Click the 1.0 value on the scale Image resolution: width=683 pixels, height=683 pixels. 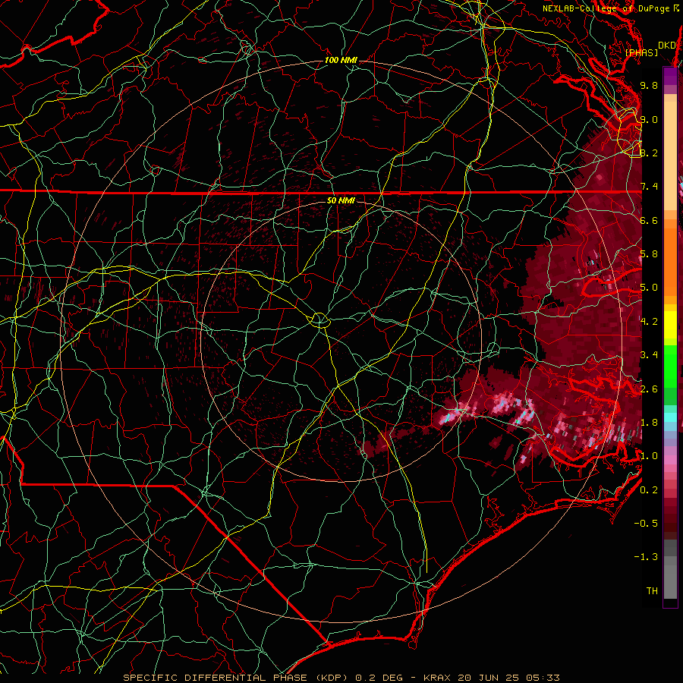pyautogui.click(x=649, y=457)
